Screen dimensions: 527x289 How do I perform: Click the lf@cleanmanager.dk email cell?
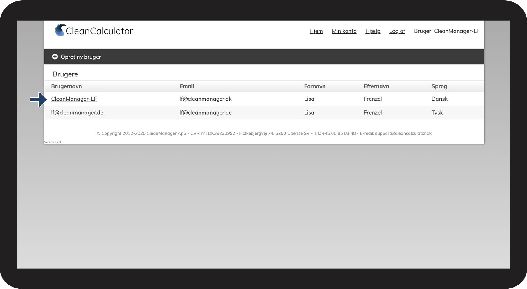click(x=205, y=99)
